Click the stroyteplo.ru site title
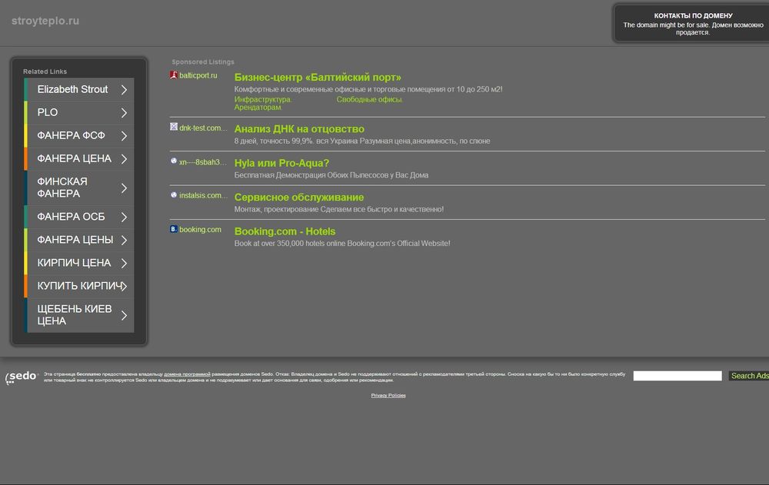The image size is (769, 485). [45, 21]
